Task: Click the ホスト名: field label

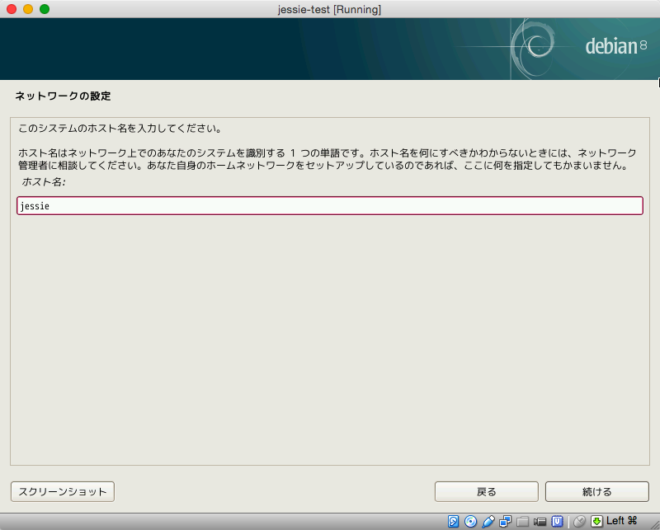Action: coord(44,181)
